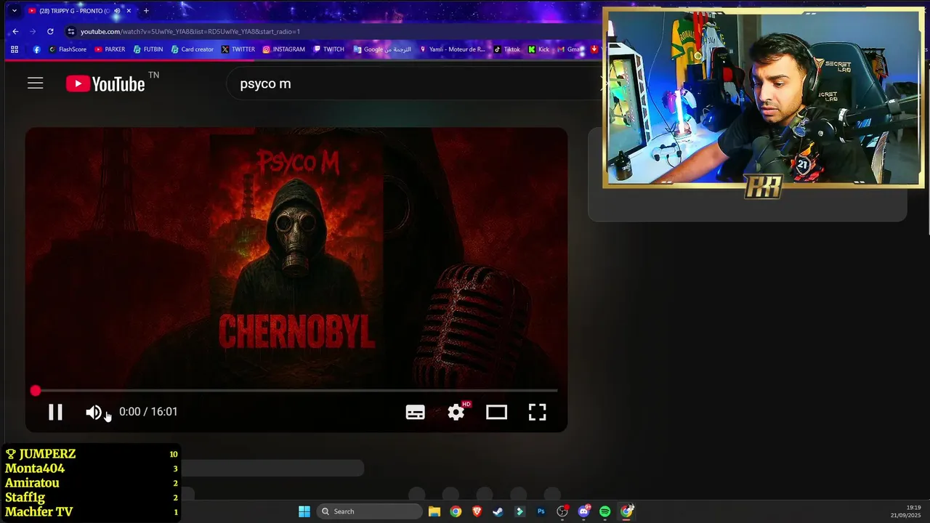Image resolution: width=930 pixels, height=523 pixels.
Task: Open the Yamli bookmark
Action: click(x=452, y=49)
